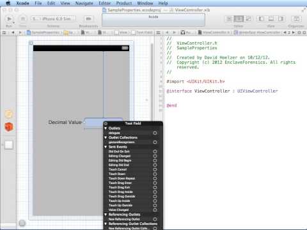Click Touch Up Inside connection circle

point(155,201)
